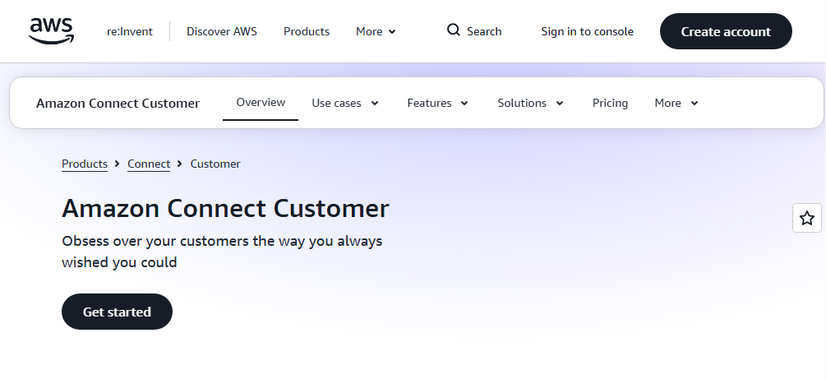This screenshot has height=379, width=826.
Task: Expand the Solutions dropdown
Action: click(x=530, y=103)
